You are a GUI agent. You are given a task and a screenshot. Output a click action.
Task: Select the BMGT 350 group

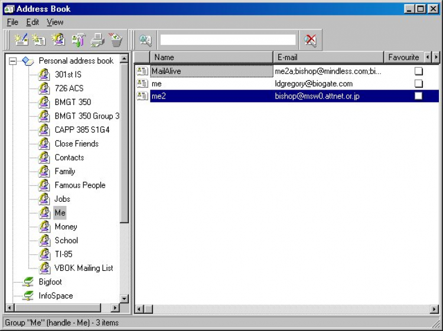73,102
